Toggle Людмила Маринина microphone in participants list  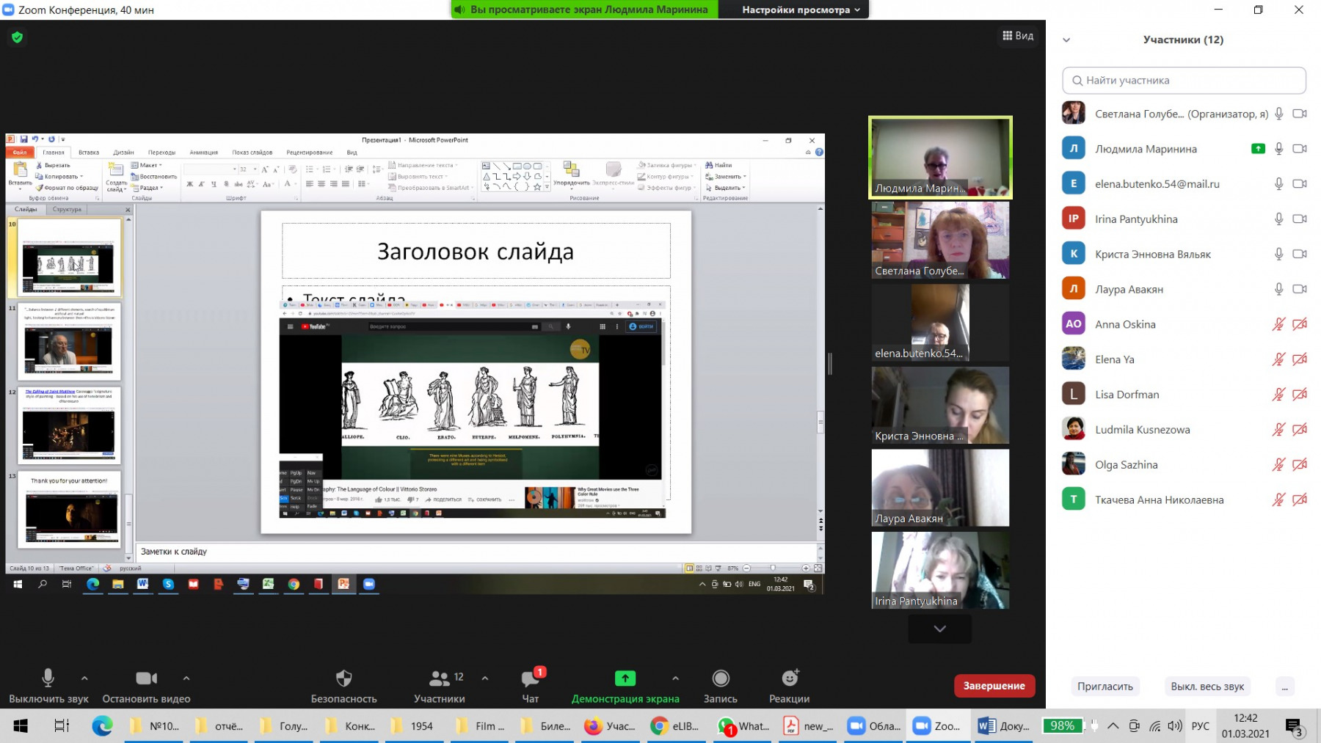(1278, 149)
